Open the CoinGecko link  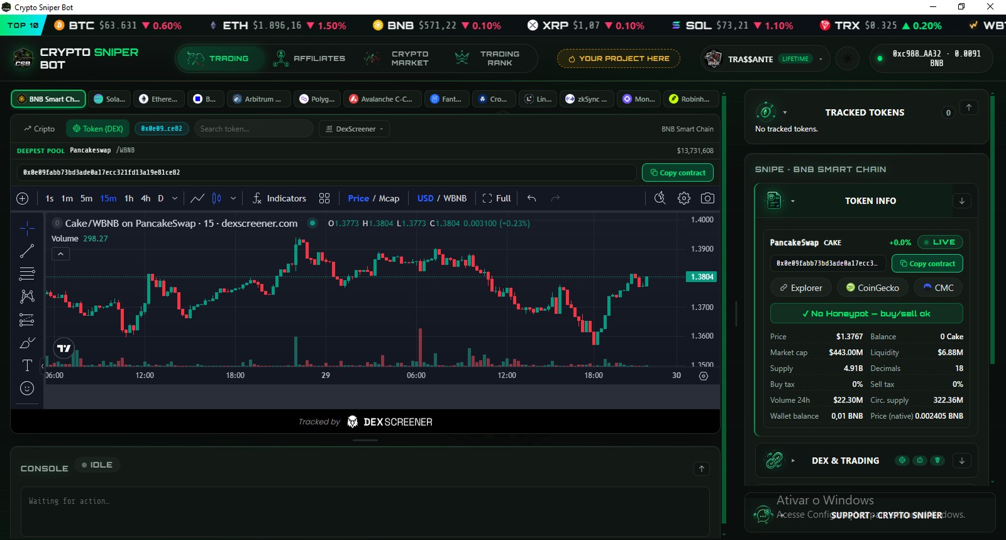click(872, 288)
